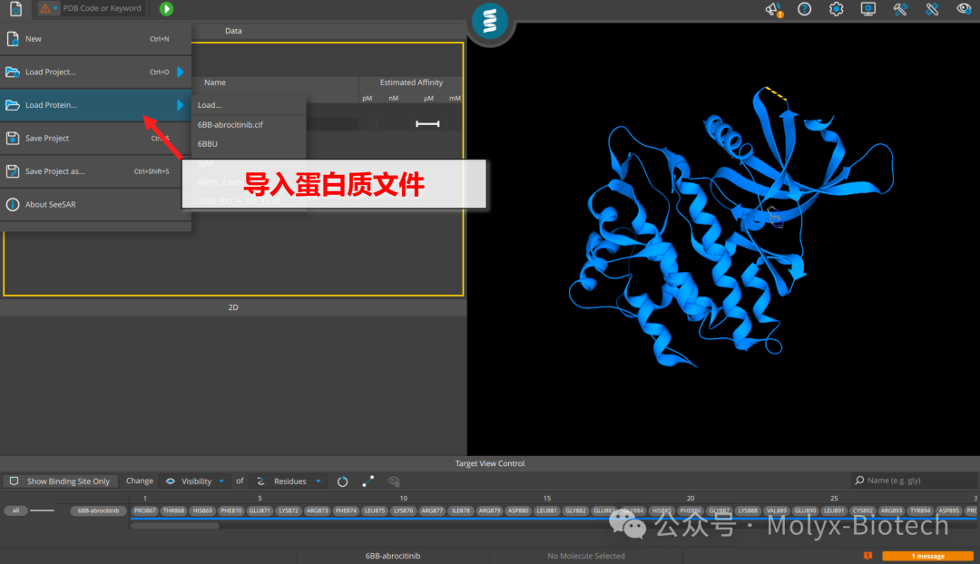The image size is (980, 564).
Task: Click the Estimated Affinity column header
Action: coord(411,83)
